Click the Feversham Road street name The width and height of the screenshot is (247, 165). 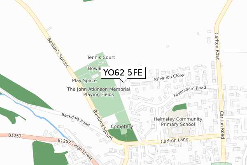tap(190, 91)
